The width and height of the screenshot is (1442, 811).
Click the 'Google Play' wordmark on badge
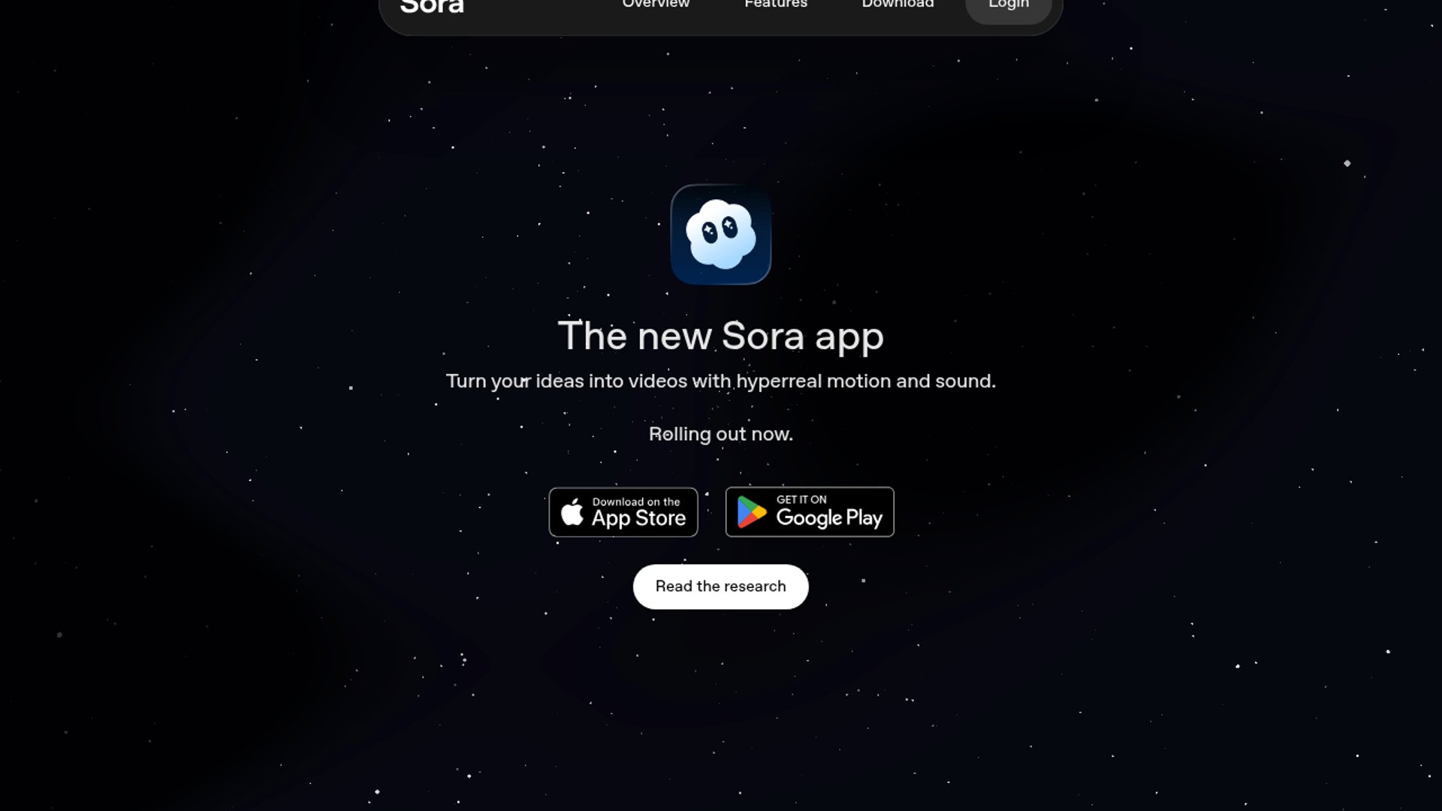pyautogui.click(x=829, y=518)
